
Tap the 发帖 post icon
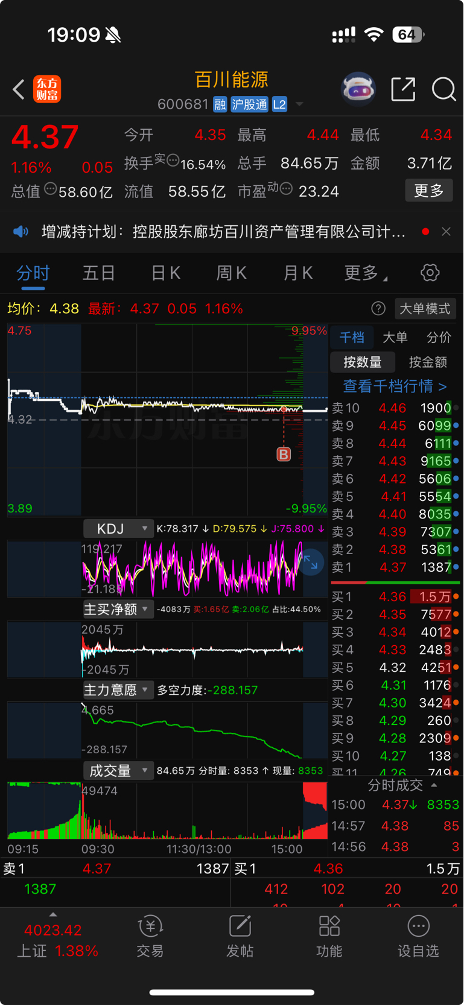240,937
